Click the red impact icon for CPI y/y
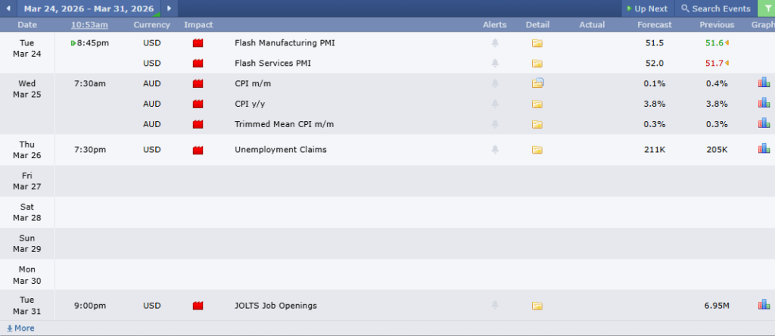The width and height of the screenshot is (775, 336). pyautogui.click(x=198, y=104)
